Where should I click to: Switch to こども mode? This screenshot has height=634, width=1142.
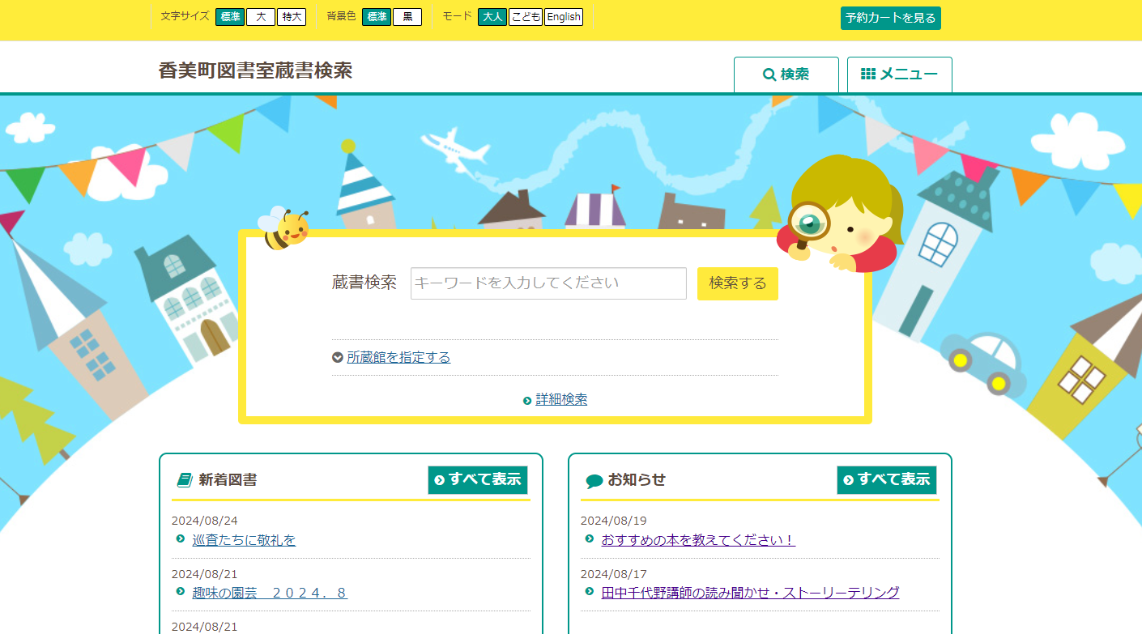tap(526, 17)
